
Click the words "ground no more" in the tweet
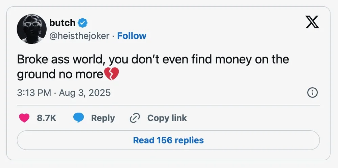59,74
